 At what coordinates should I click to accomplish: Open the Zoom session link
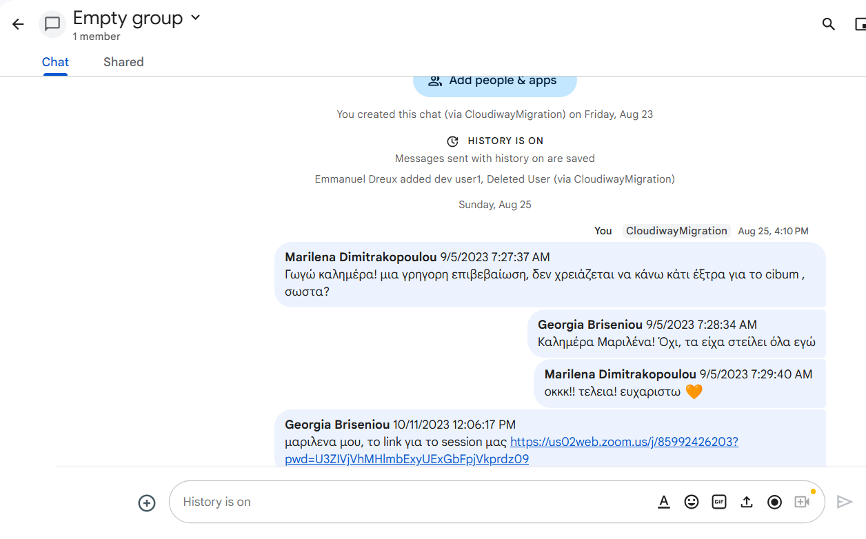pyautogui.click(x=624, y=442)
